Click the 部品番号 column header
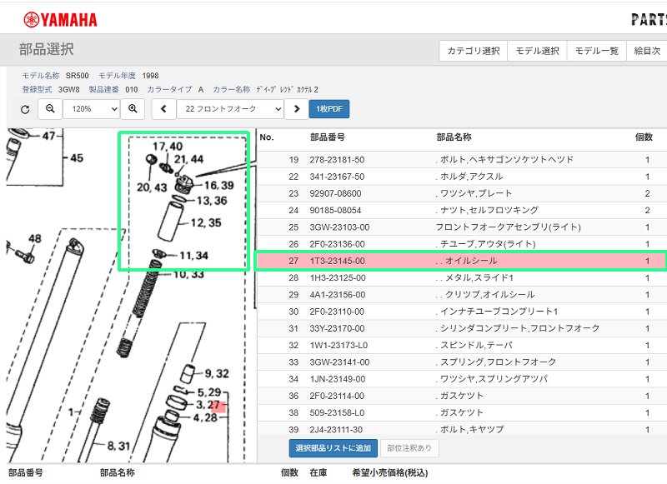Image resolution: width=667 pixels, height=484 pixels. [x=327, y=137]
